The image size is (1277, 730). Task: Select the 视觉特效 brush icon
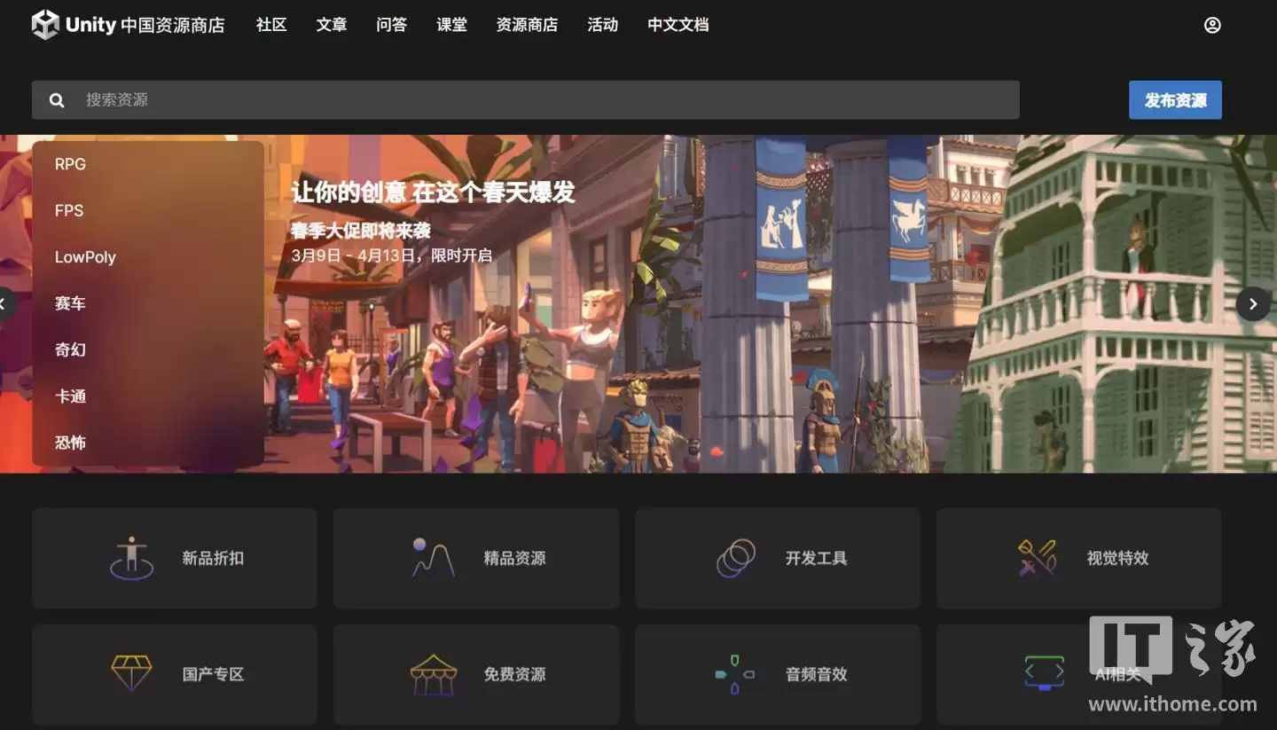[x=1037, y=558]
